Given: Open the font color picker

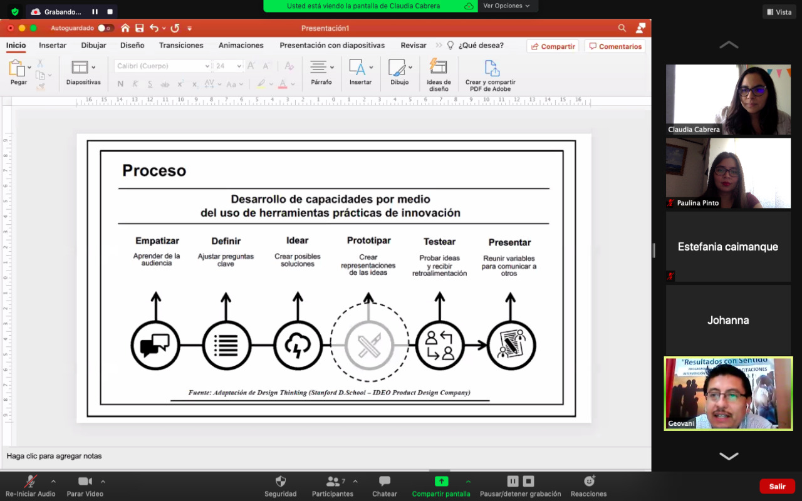Looking at the screenshot, I should [293, 84].
